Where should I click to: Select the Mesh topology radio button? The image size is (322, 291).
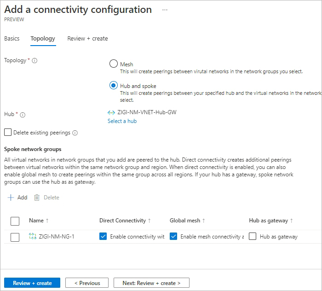(114, 64)
